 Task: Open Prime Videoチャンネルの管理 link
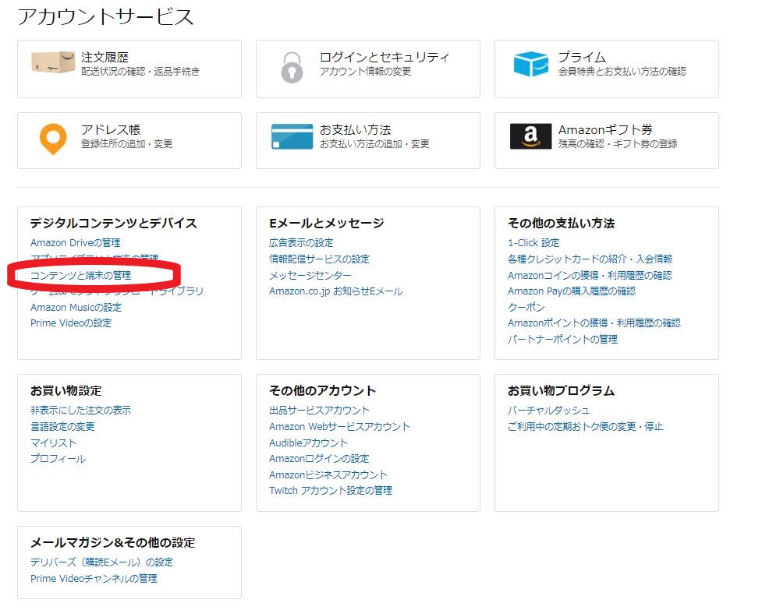pos(94,579)
